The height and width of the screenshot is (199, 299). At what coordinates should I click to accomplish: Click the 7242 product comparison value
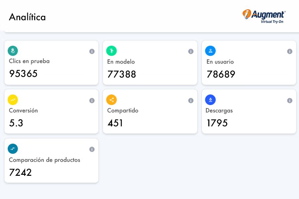(x=20, y=172)
